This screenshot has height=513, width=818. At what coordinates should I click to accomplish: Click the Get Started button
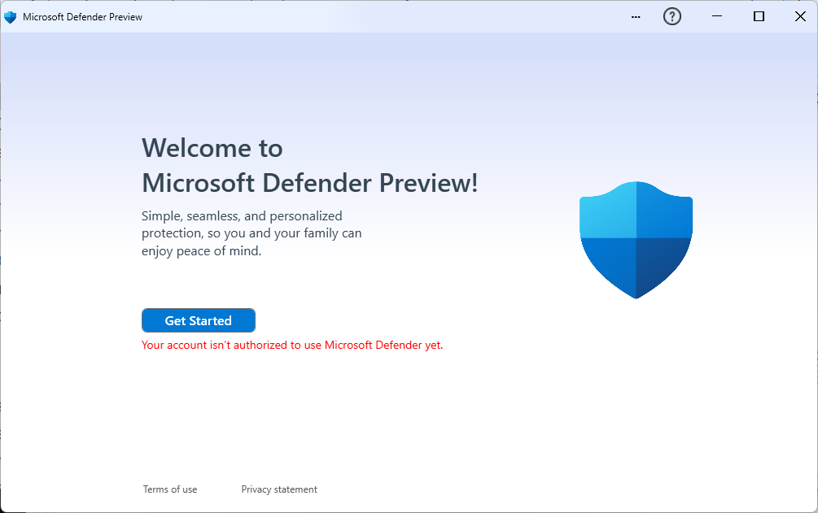(199, 320)
